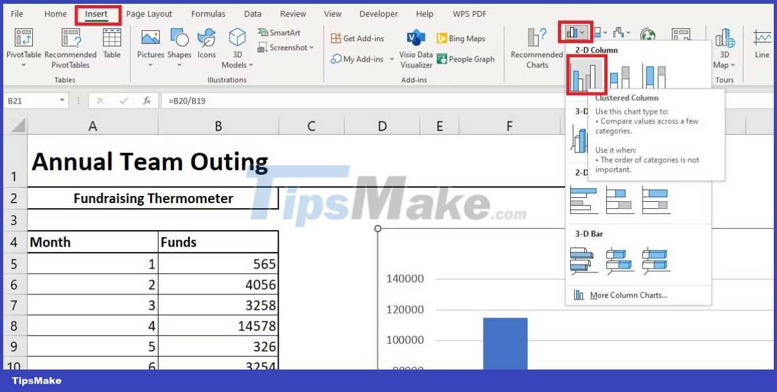Click the Get Add-ins icon

358,38
